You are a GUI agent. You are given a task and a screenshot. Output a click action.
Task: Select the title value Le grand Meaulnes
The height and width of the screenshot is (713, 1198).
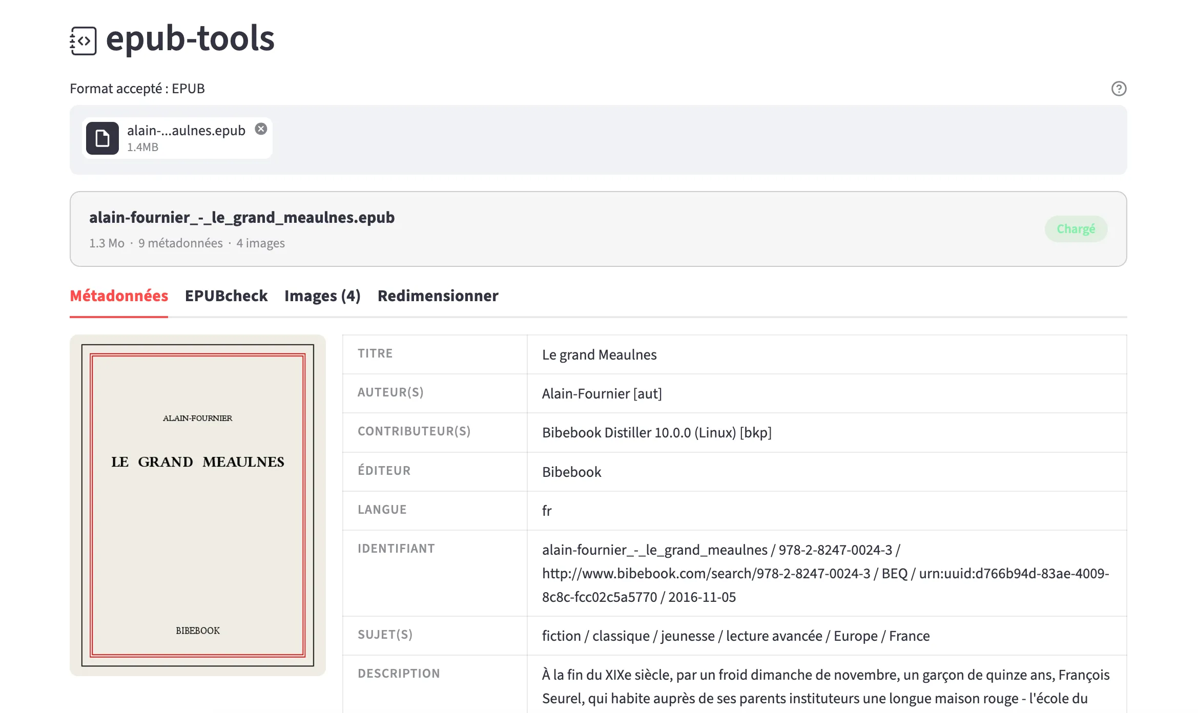coord(599,354)
